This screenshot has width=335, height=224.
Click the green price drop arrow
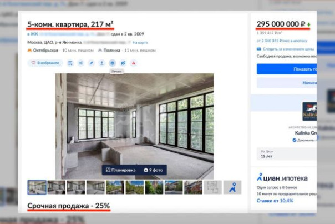309,24
